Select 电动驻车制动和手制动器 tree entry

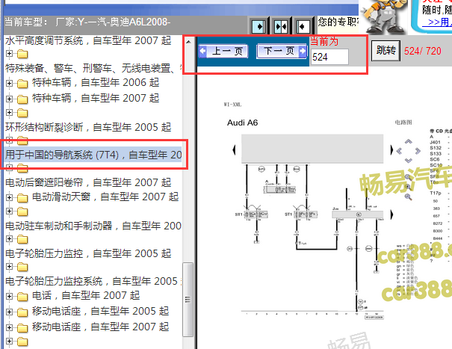tap(93, 226)
